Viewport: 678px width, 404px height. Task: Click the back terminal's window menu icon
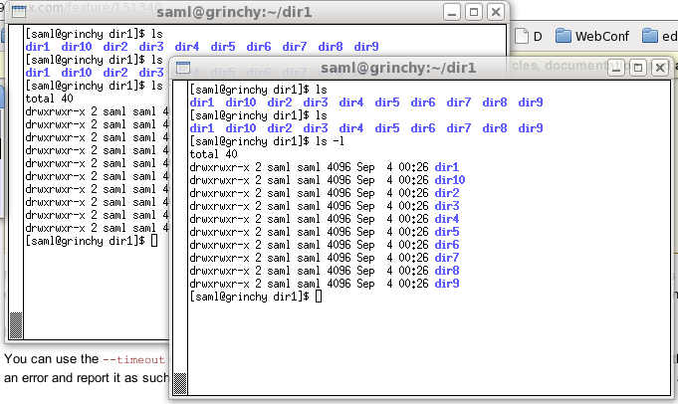[x=19, y=12]
